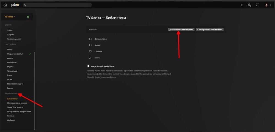Open Екстри settings
The width and height of the screenshot is (275, 132).
click(10, 88)
